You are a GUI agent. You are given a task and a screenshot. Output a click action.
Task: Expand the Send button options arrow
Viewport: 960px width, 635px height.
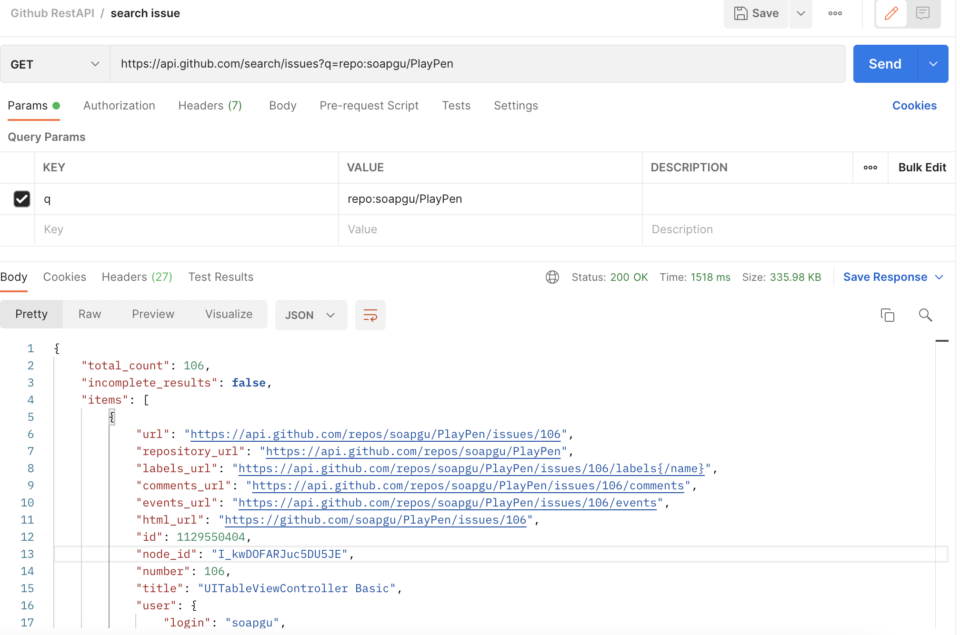[x=933, y=64]
